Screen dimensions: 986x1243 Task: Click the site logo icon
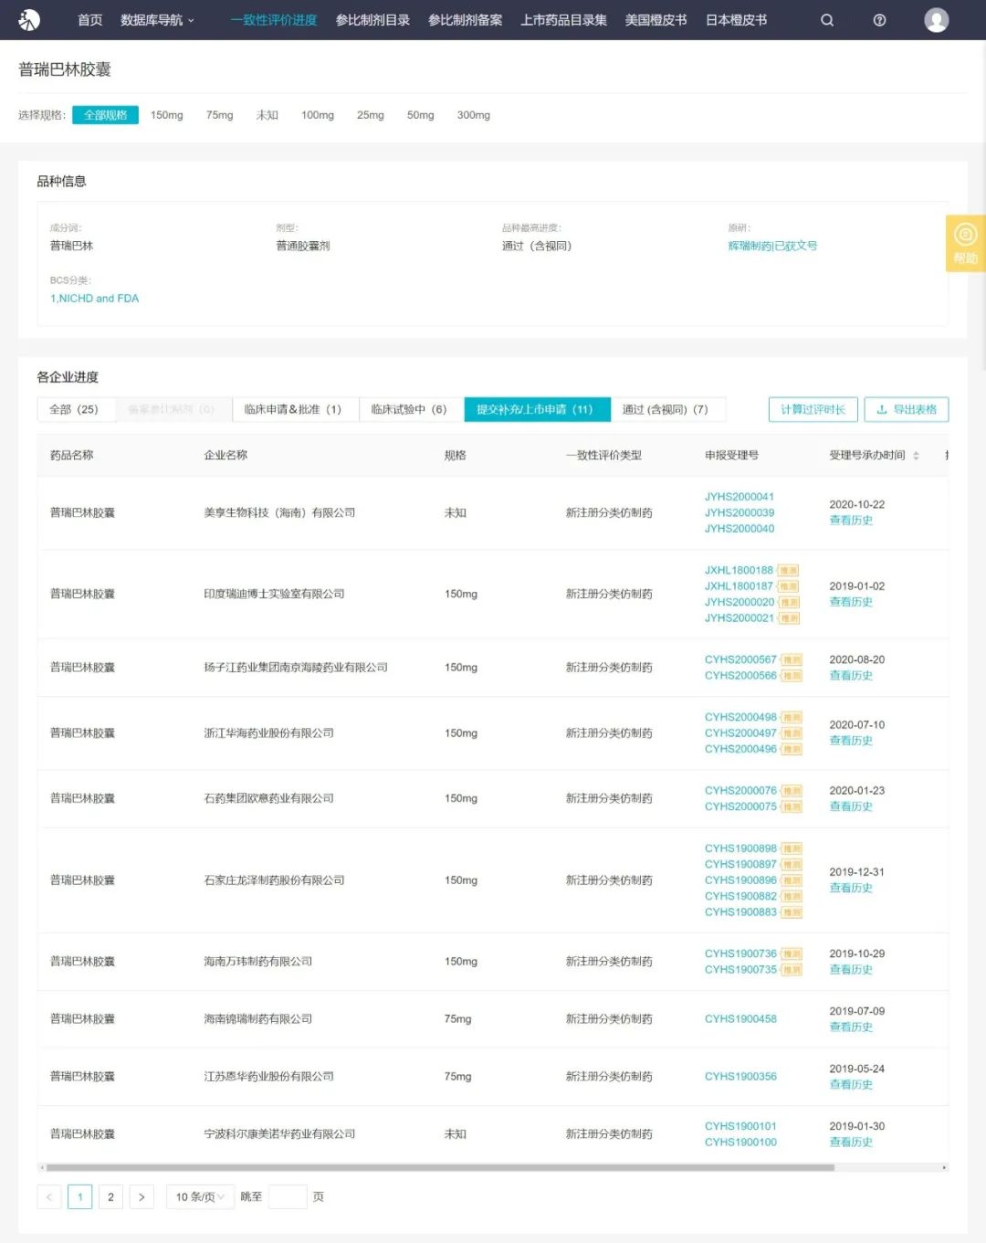pyautogui.click(x=29, y=19)
